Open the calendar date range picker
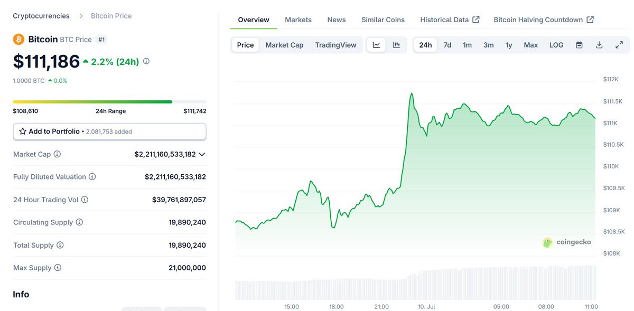 coord(579,45)
